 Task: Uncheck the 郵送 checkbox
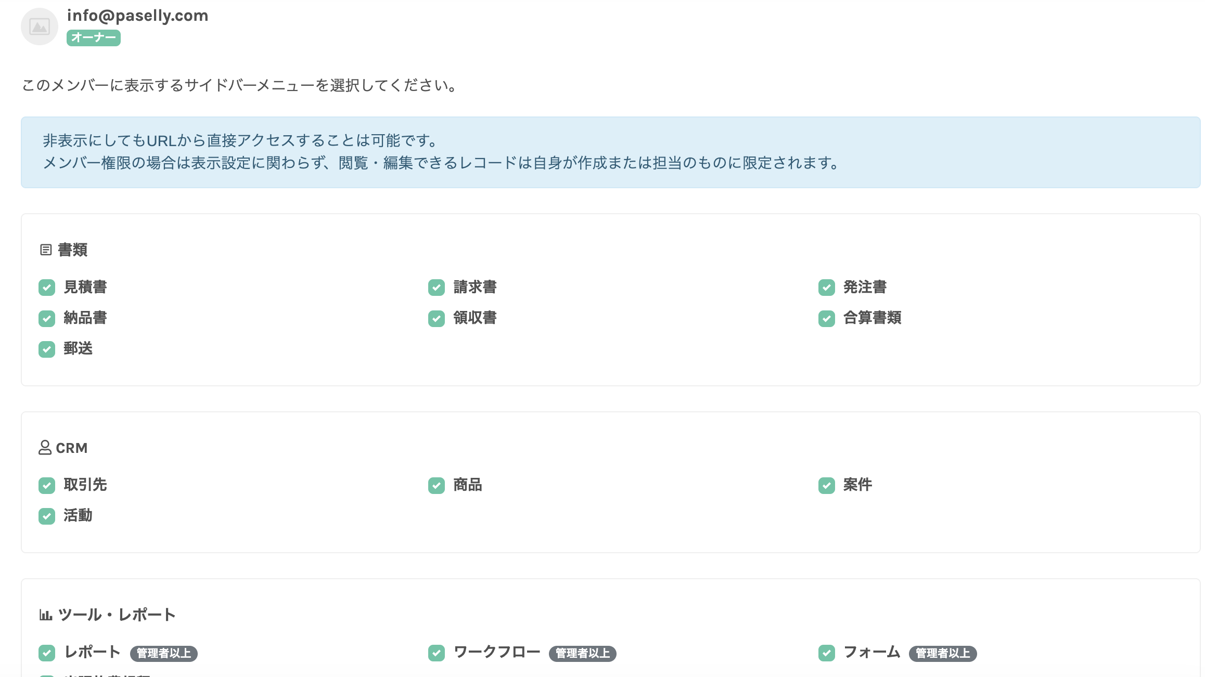click(47, 349)
